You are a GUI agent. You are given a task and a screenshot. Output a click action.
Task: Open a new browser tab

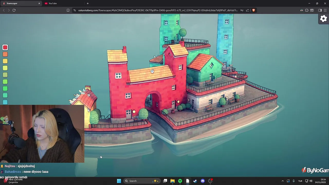(88, 3)
